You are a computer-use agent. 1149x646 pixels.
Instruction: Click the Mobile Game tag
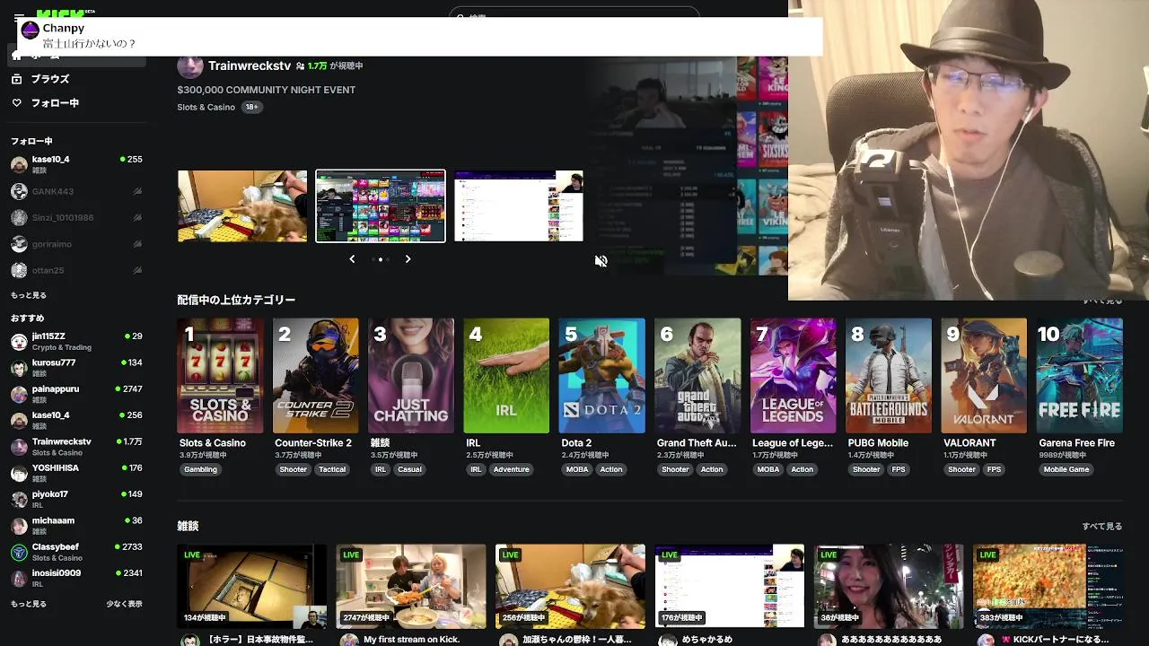tap(1066, 469)
